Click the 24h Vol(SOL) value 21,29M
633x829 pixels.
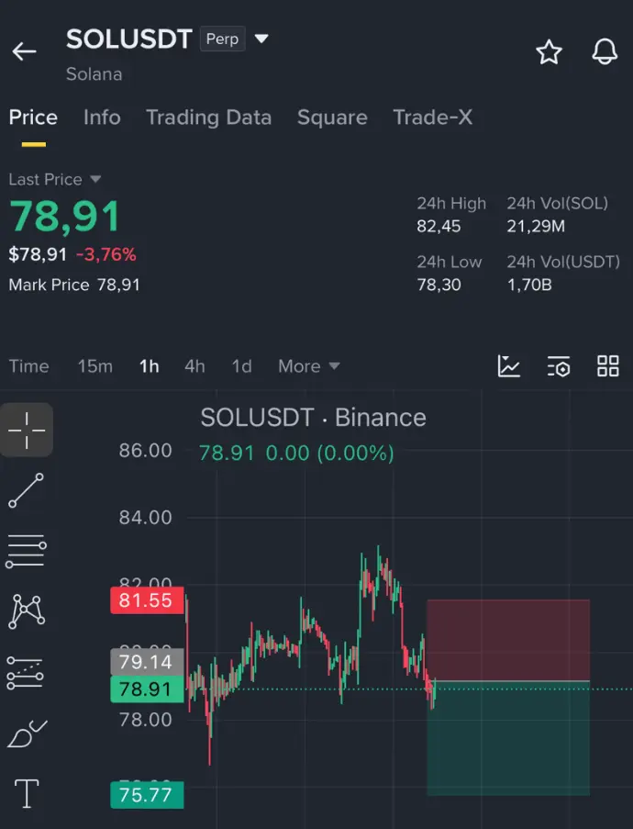536,226
